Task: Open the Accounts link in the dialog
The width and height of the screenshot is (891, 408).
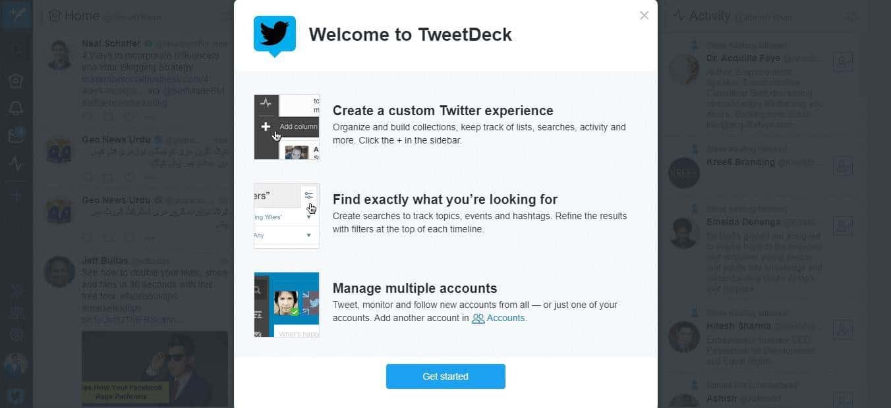Action: tap(499, 319)
